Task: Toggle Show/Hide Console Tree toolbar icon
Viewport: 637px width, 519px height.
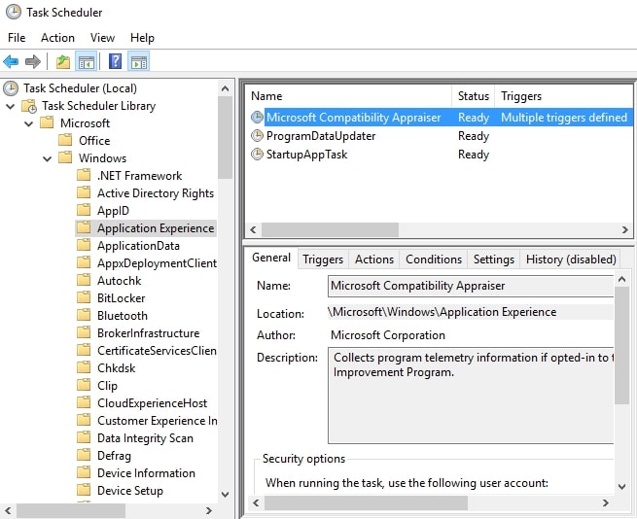Action: click(x=87, y=62)
